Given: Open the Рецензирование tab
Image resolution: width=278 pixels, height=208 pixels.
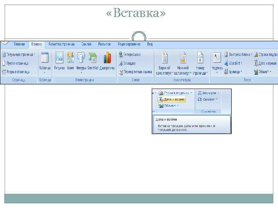Looking at the screenshot, I should pos(129,44).
